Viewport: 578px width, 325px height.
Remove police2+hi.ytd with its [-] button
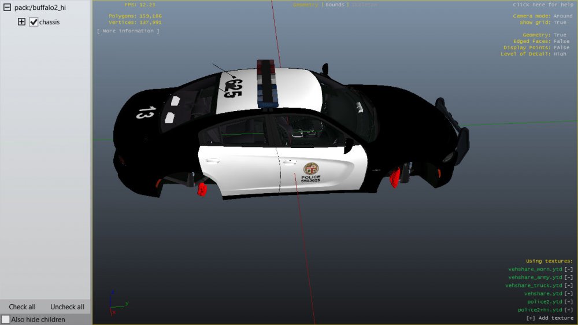tap(569, 310)
